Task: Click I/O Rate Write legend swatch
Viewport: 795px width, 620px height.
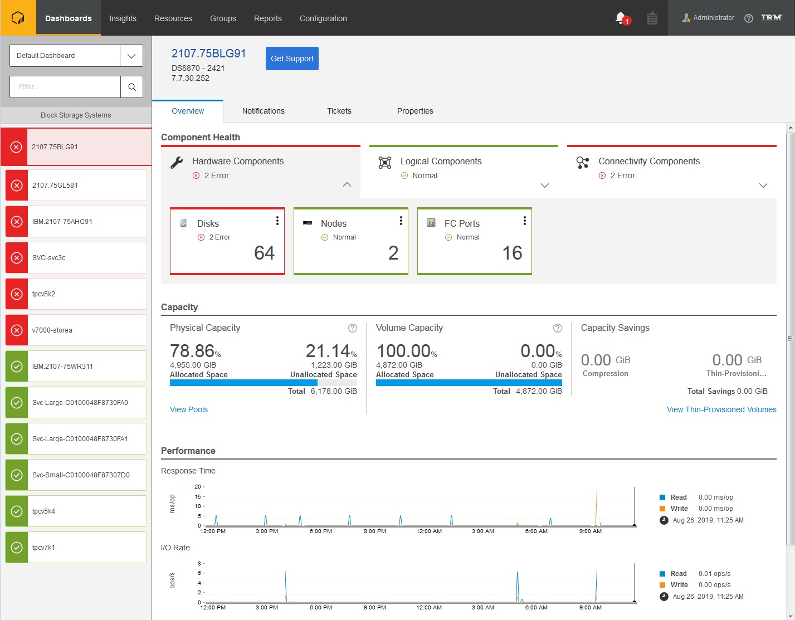Action: [x=662, y=585]
